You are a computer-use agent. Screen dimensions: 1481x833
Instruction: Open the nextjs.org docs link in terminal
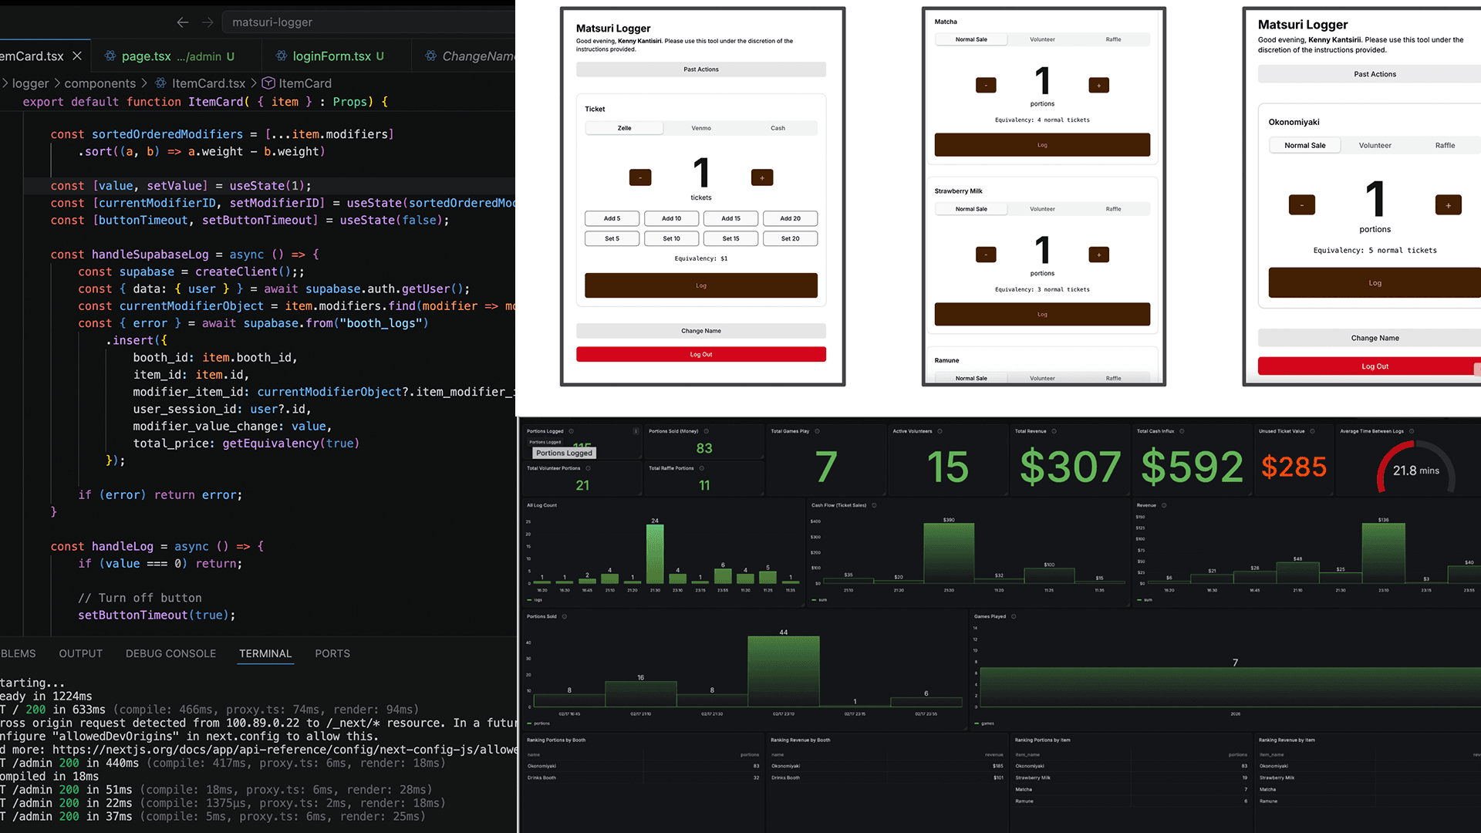(x=285, y=750)
